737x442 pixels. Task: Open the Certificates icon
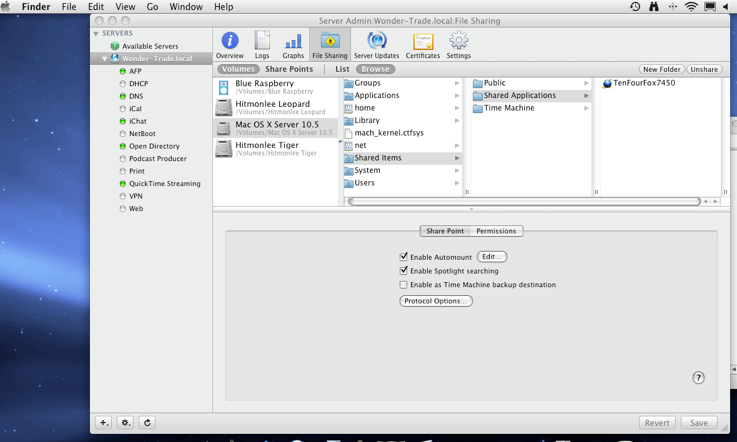coord(423,41)
